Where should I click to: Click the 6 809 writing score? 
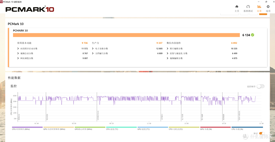click(x=160, y=53)
